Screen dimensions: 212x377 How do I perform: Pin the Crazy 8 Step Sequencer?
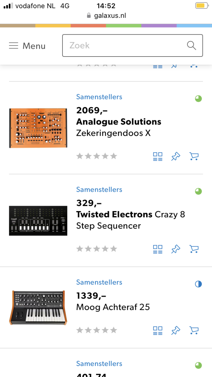[x=176, y=249]
